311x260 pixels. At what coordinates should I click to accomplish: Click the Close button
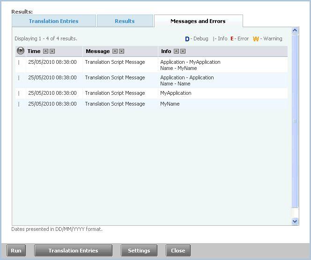pos(178,251)
